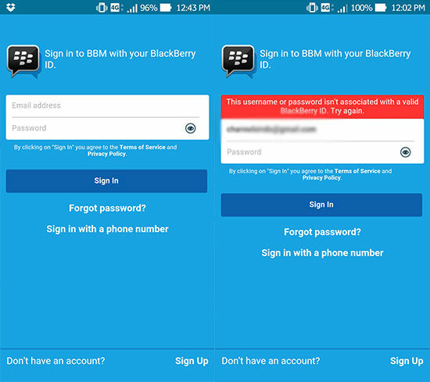
Task: Tap the BBM logo on the left screen
Action: pos(23,62)
